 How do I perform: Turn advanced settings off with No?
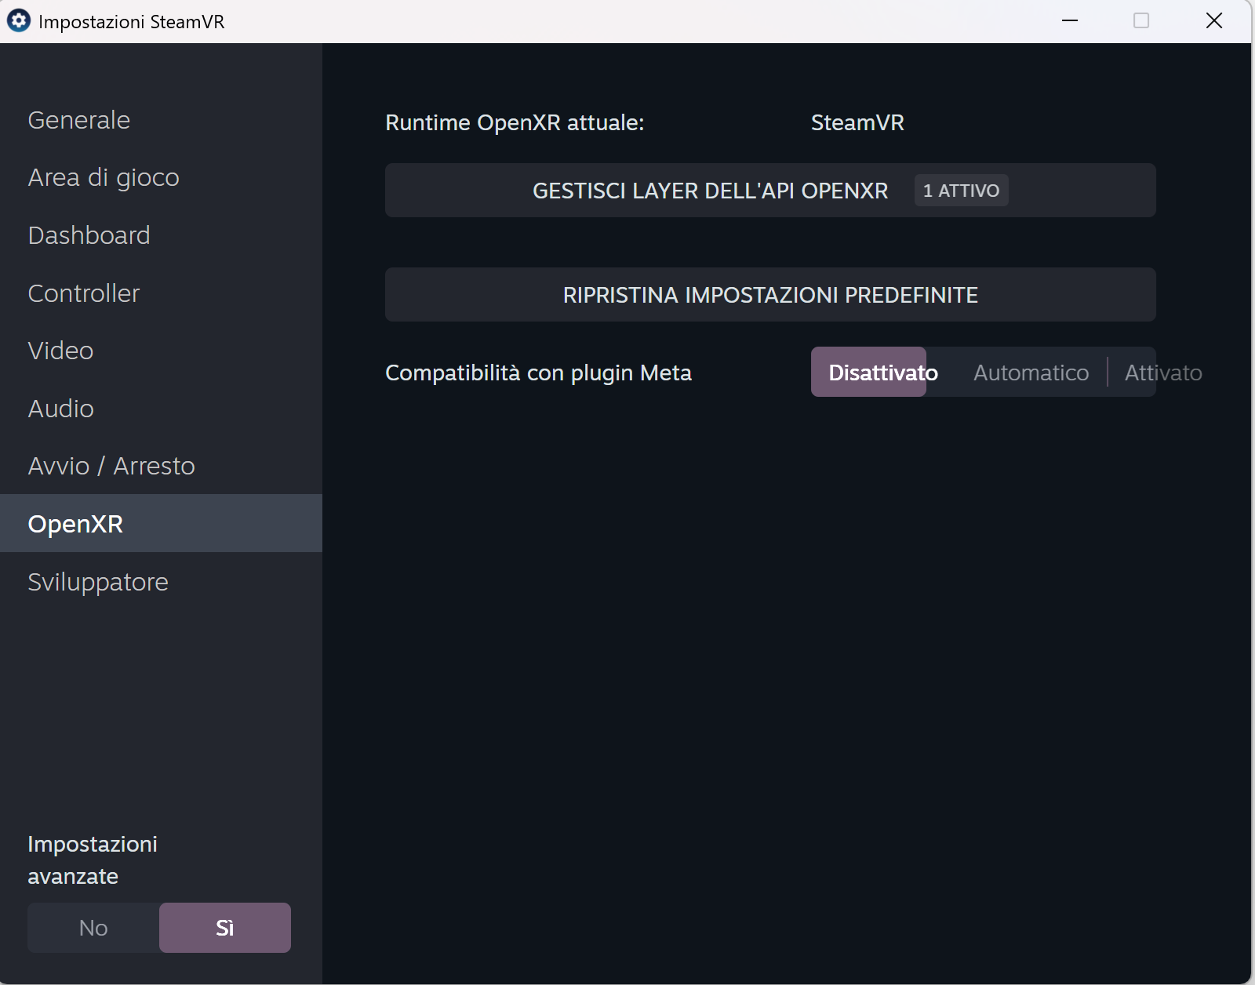93,928
